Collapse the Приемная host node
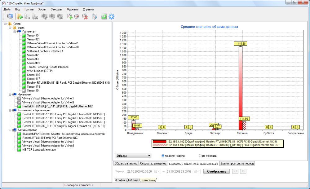 (x=15, y=32)
